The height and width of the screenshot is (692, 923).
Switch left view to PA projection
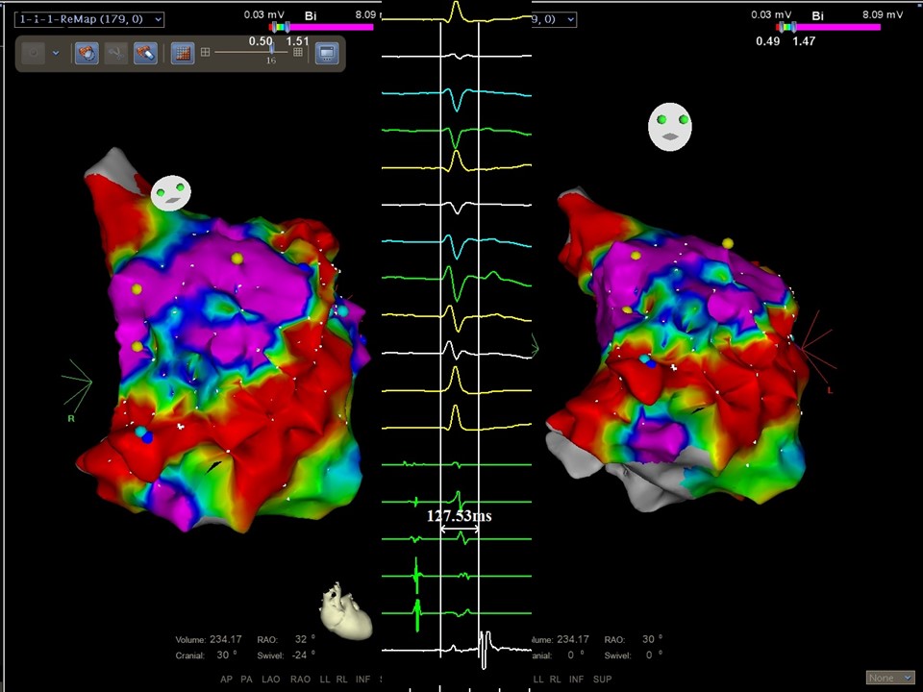(247, 680)
